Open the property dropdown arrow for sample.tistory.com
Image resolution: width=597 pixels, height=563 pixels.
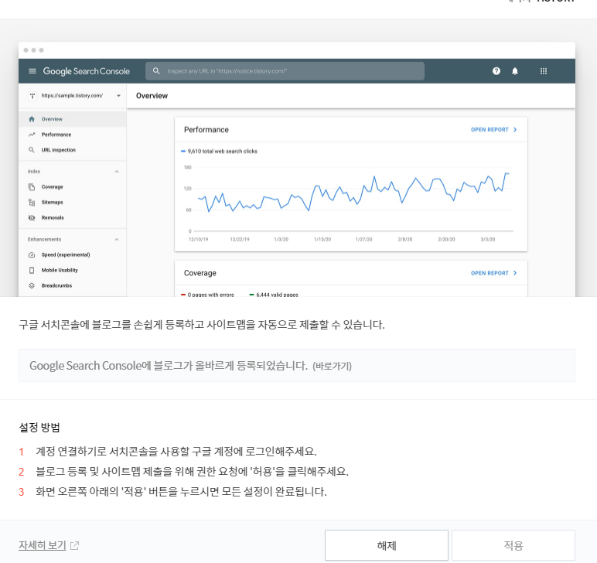pyautogui.click(x=118, y=96)
